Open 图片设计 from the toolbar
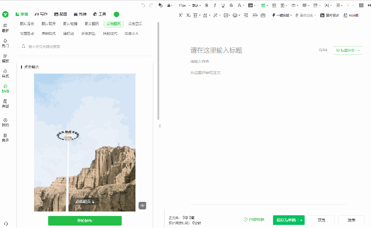 pos(329,15)
